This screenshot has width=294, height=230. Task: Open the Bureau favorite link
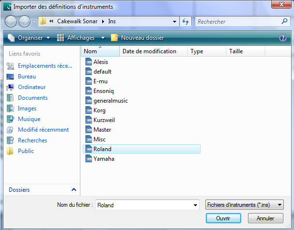pyautogui.click(x=27, y=77)
